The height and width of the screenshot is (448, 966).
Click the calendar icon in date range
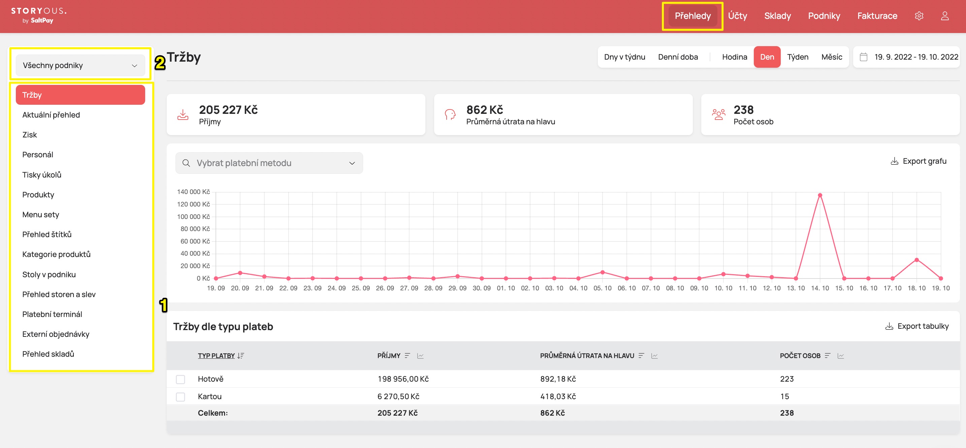(x=863, y=57)
